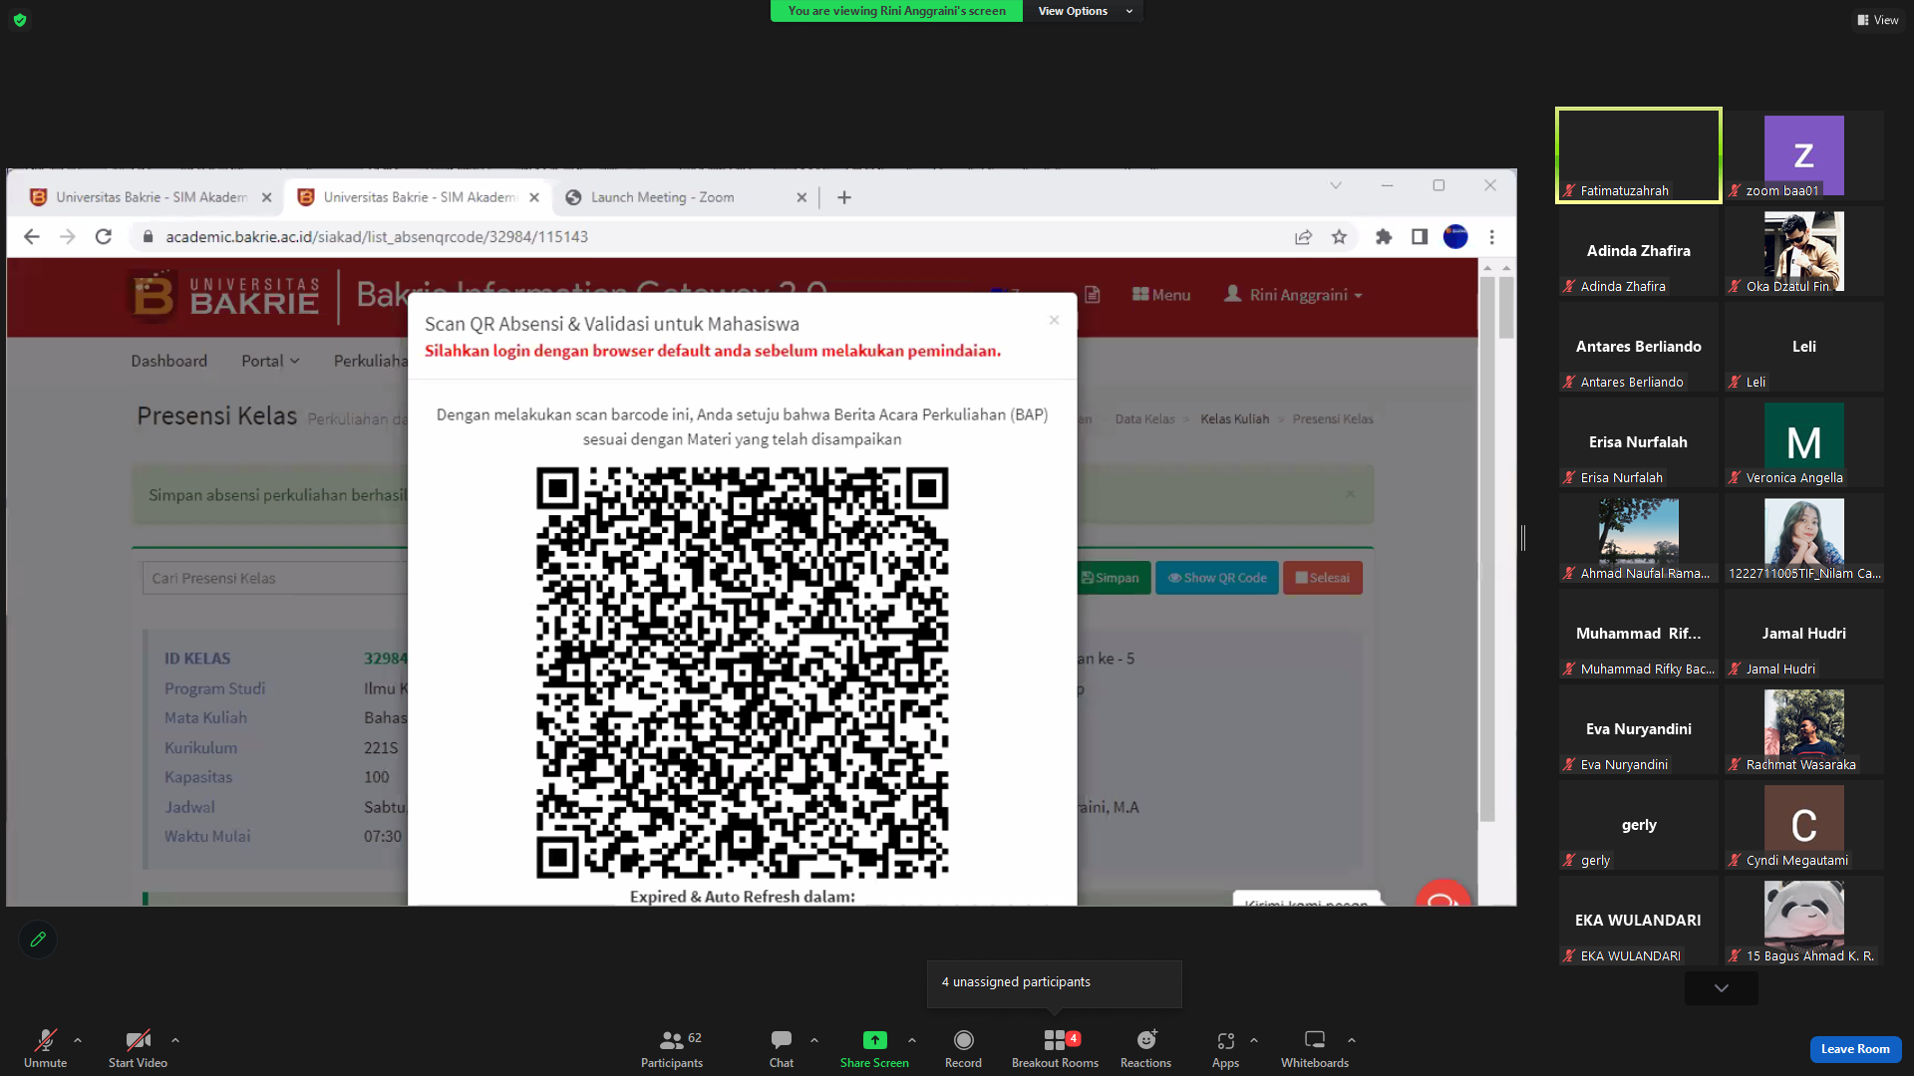The height and width of the screenshot is (1076, 1914).
Task: Change layout with the View button
Action: click(x=1878, y=20)
